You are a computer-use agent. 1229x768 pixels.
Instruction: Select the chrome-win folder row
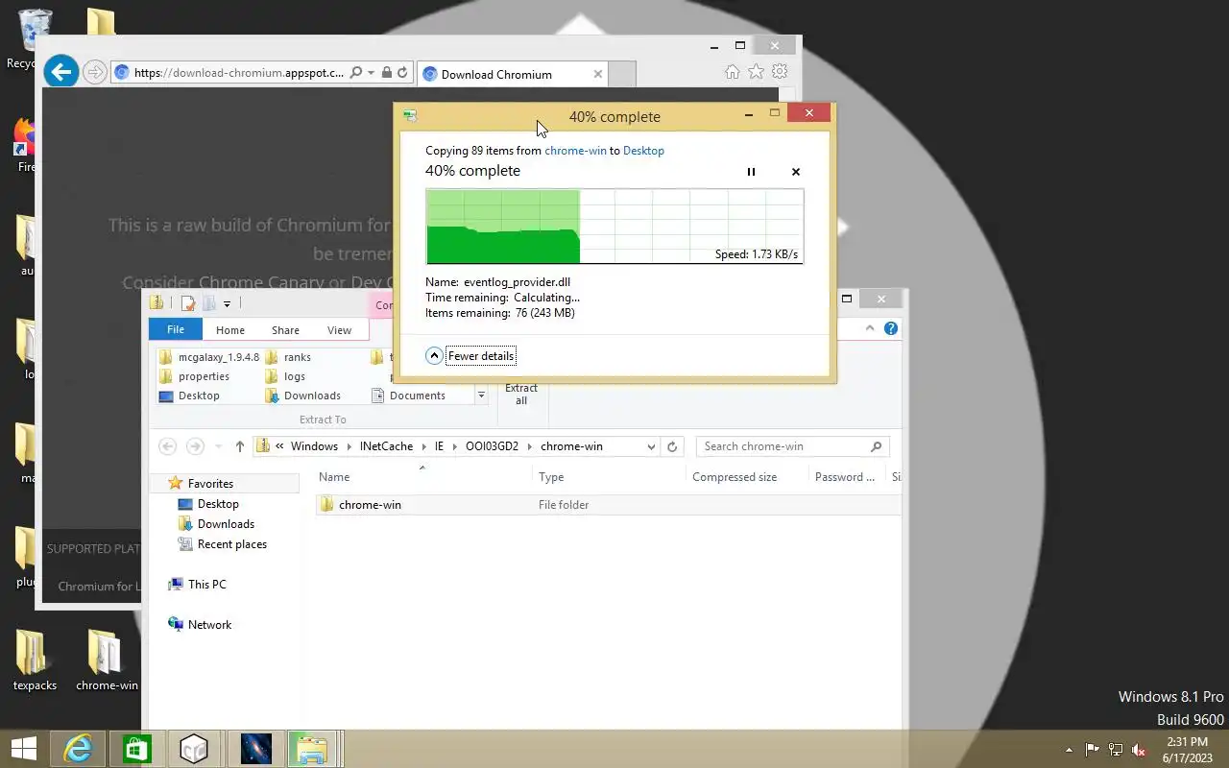click(609, 505)
